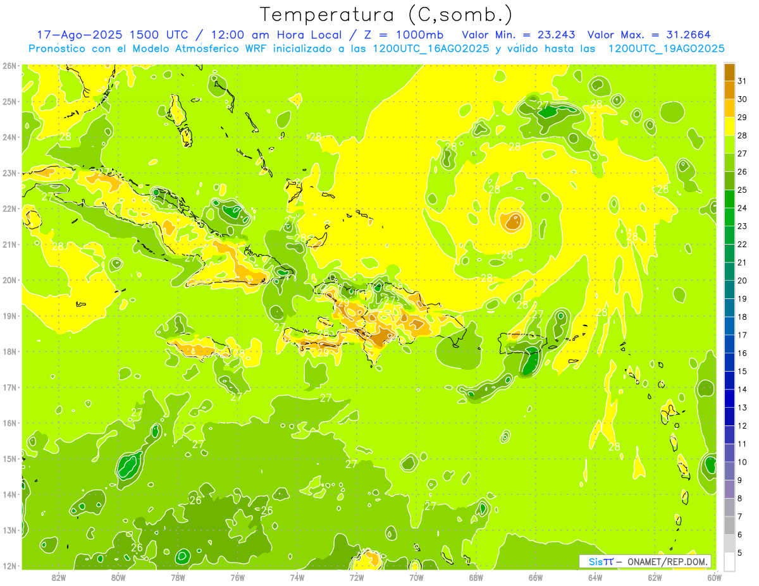
Task: Click the '70W' longitude label
Action: [x=416, y=578]
